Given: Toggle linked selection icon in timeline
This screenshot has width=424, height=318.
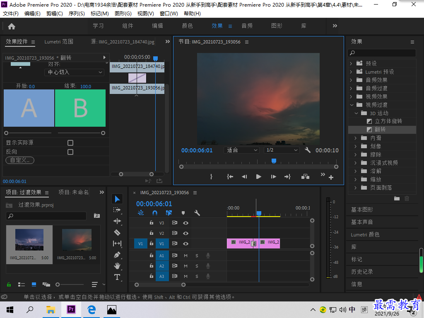Looking at the screenshot, I should coord(169,213).
